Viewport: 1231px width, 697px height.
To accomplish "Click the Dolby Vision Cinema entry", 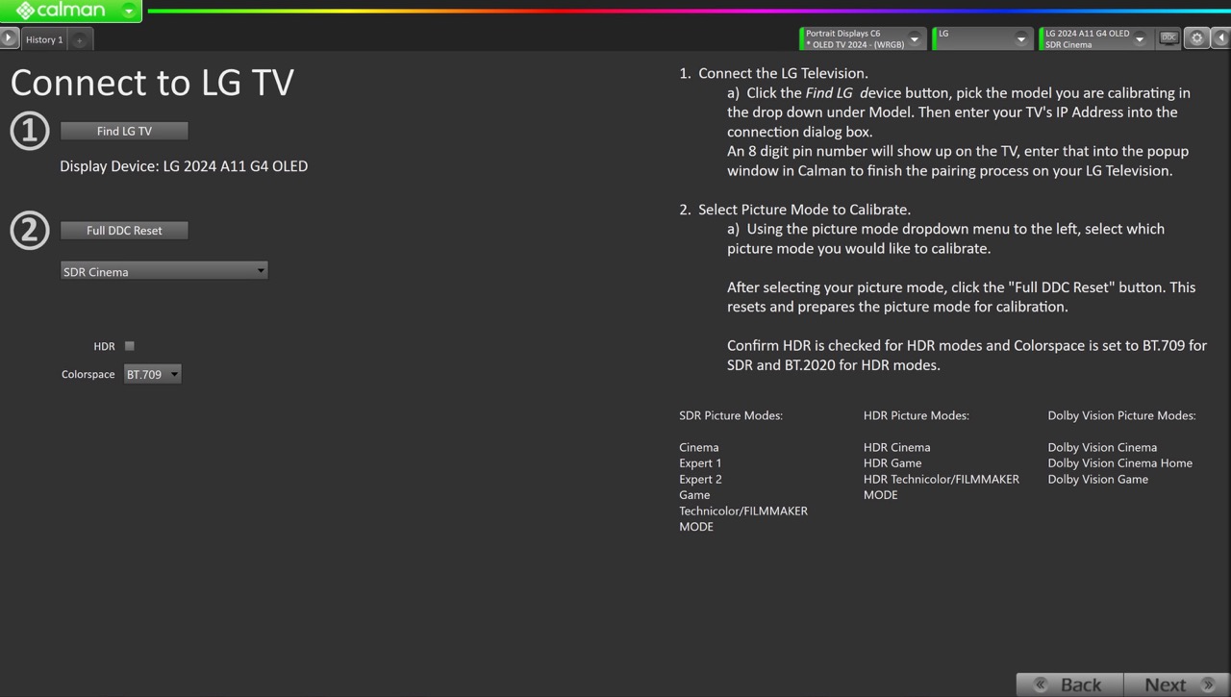I will pyautogui.click(x=1102, y=447).
